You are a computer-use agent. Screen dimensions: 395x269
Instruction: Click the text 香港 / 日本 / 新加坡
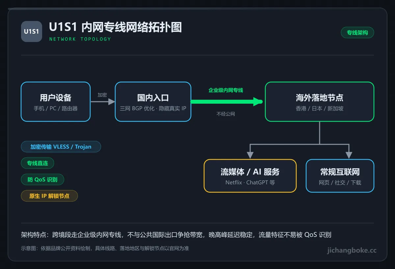pos(320,108)
